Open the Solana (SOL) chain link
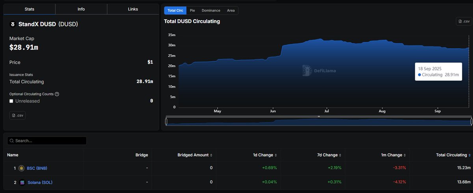Screen dimensions: 473x193 click(40, 182)
